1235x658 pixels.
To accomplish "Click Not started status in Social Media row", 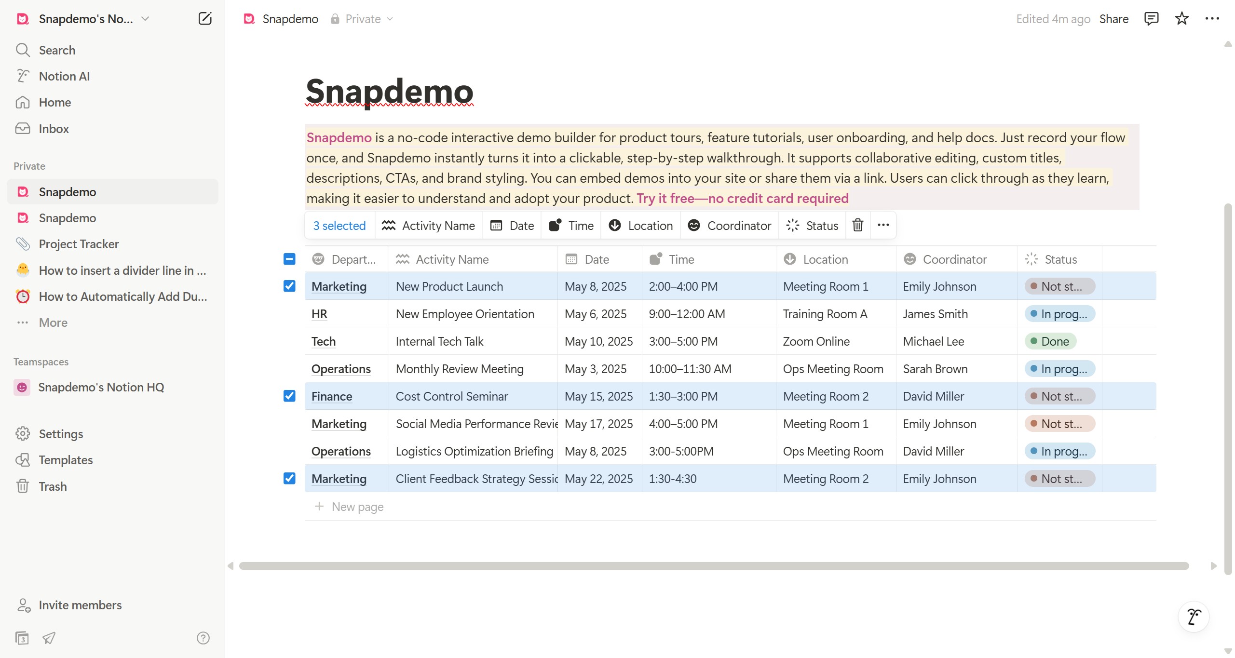I will [x=1059, y=424].
